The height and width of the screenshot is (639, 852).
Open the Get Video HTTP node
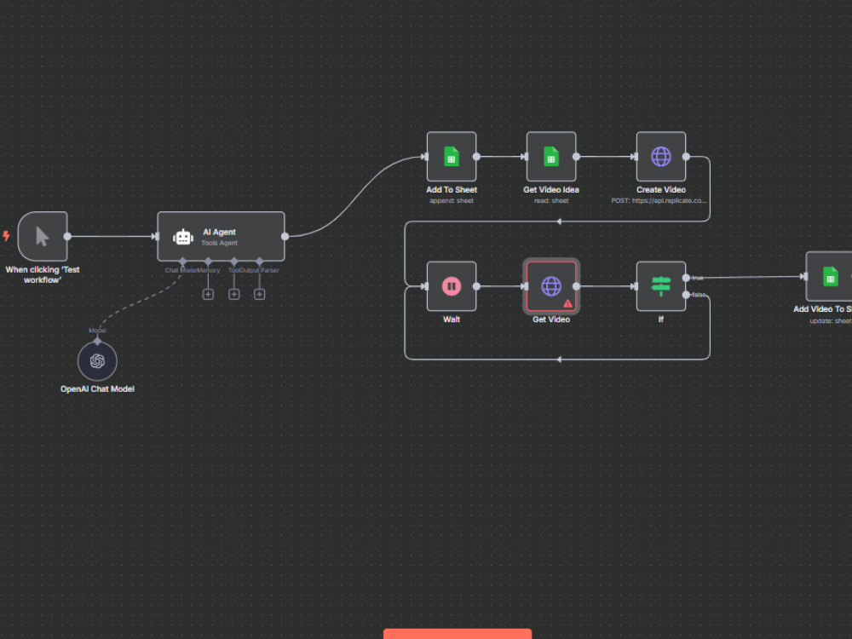[x=551, y=286]
